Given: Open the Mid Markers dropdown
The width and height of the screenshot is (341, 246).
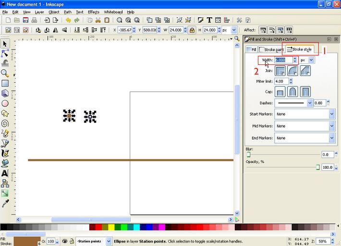Looking at the screenshot, I should point(332,126).
